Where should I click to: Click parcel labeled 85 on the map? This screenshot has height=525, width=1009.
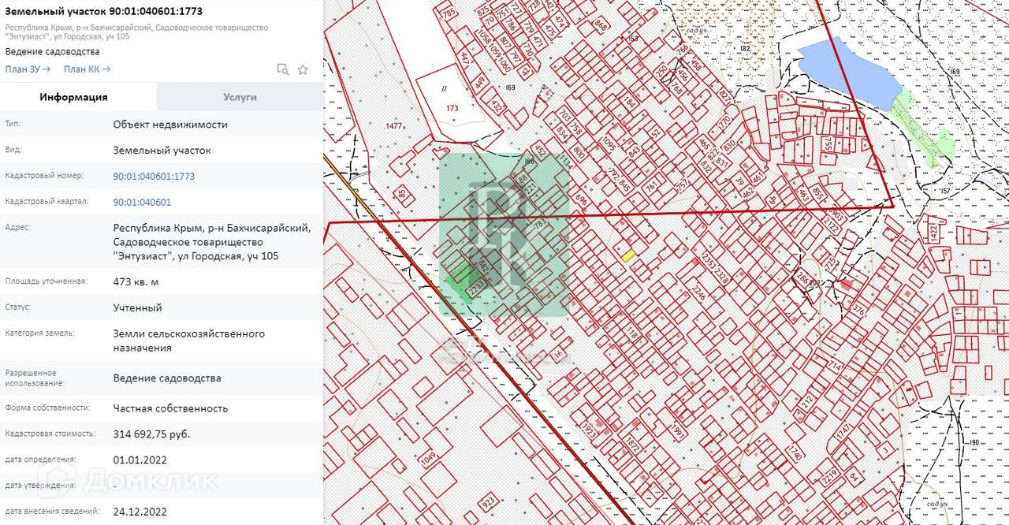point(402,193)
